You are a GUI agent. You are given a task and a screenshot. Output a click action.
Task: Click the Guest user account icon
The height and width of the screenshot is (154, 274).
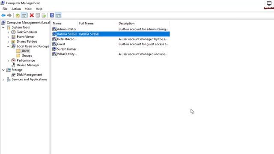point(54,44)
